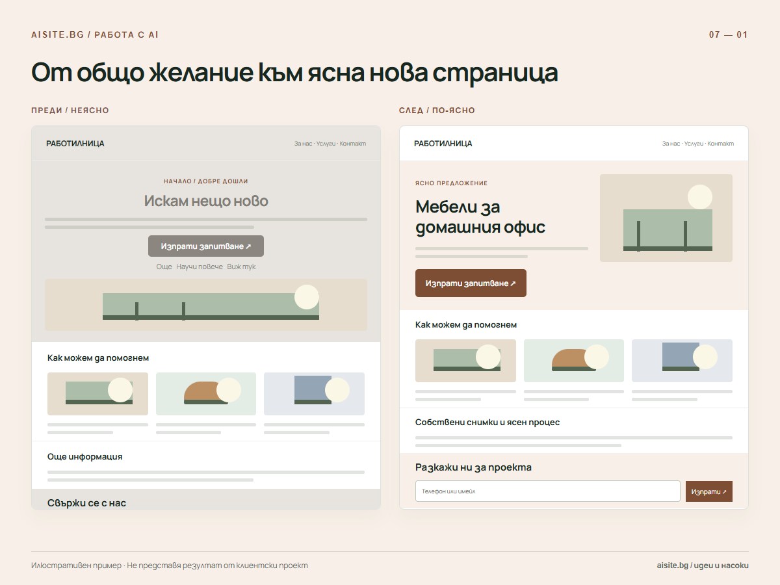Focus the 'Телефон или имейл' input field
Image resolution: width=780 pixels, height=585 pixels.
click(548, 491)
